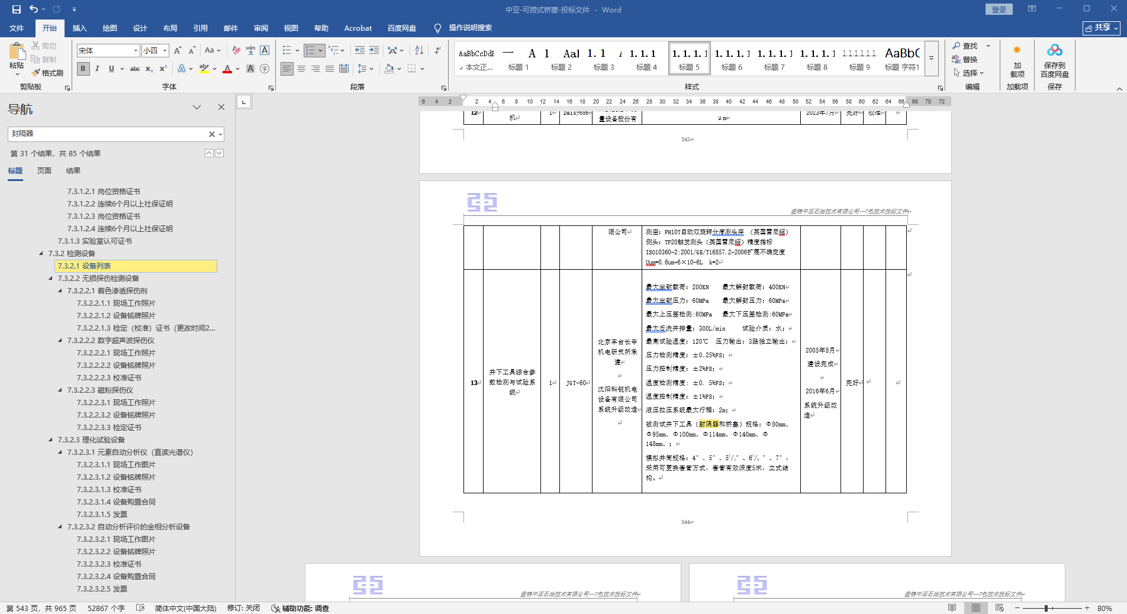The width and height of the screenshot is (1127, 614).
Task: Click the center align paragraph icon
Action: pos(301,69)
